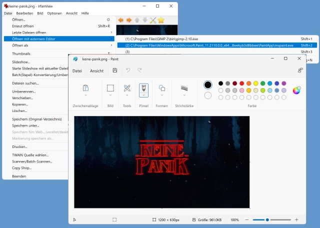Click the undo arrow in Paint

(128, 70)
